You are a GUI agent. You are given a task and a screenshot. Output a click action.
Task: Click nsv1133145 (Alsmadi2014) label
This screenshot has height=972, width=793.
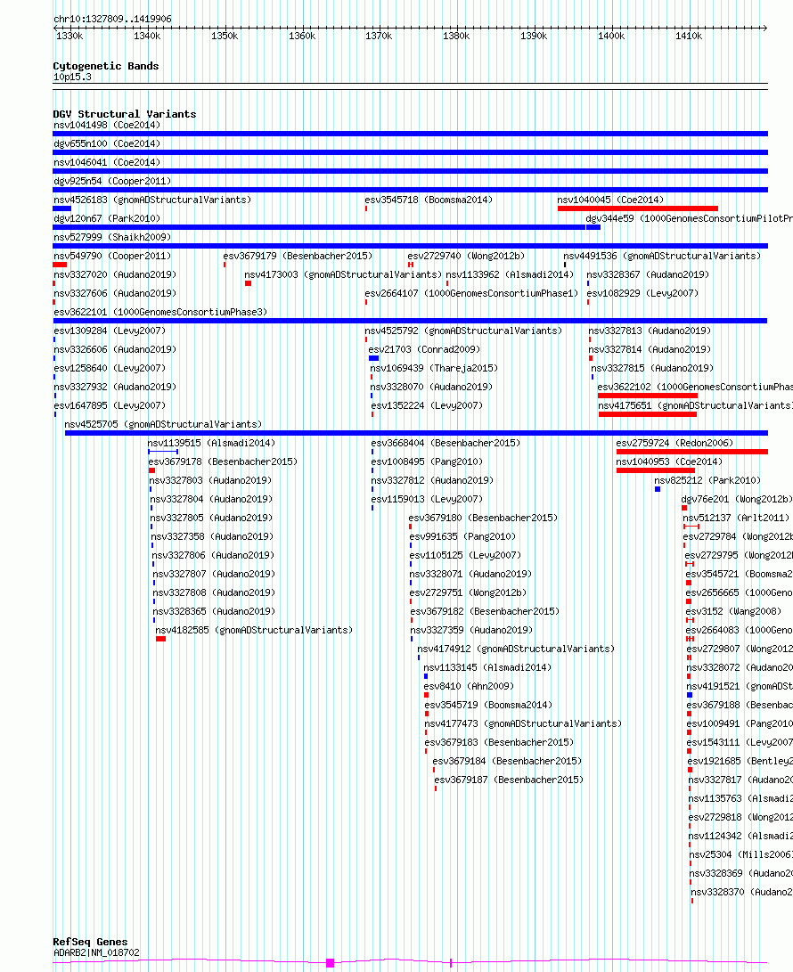487,667
